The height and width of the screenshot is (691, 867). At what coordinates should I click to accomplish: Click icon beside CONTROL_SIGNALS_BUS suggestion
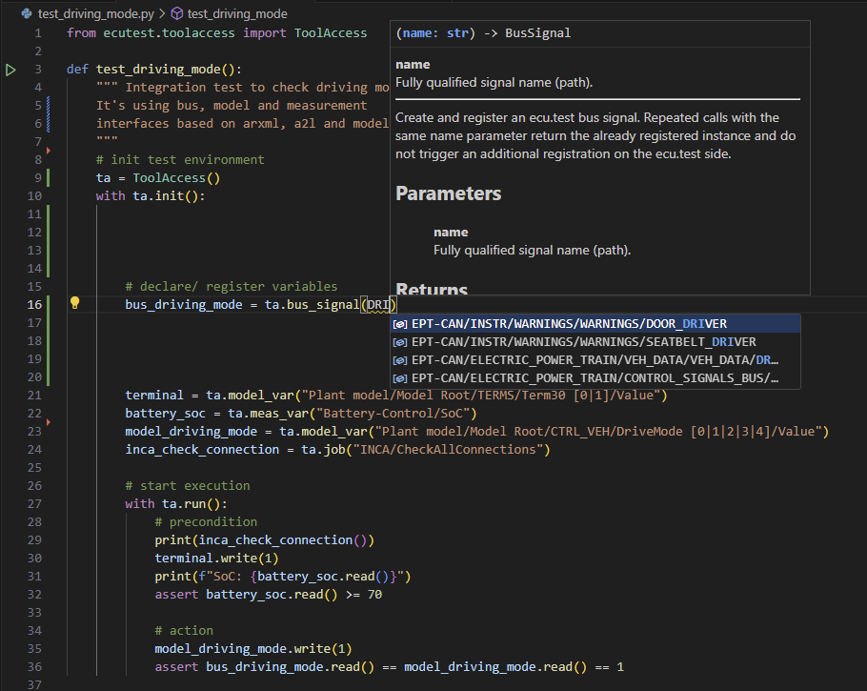401,378
